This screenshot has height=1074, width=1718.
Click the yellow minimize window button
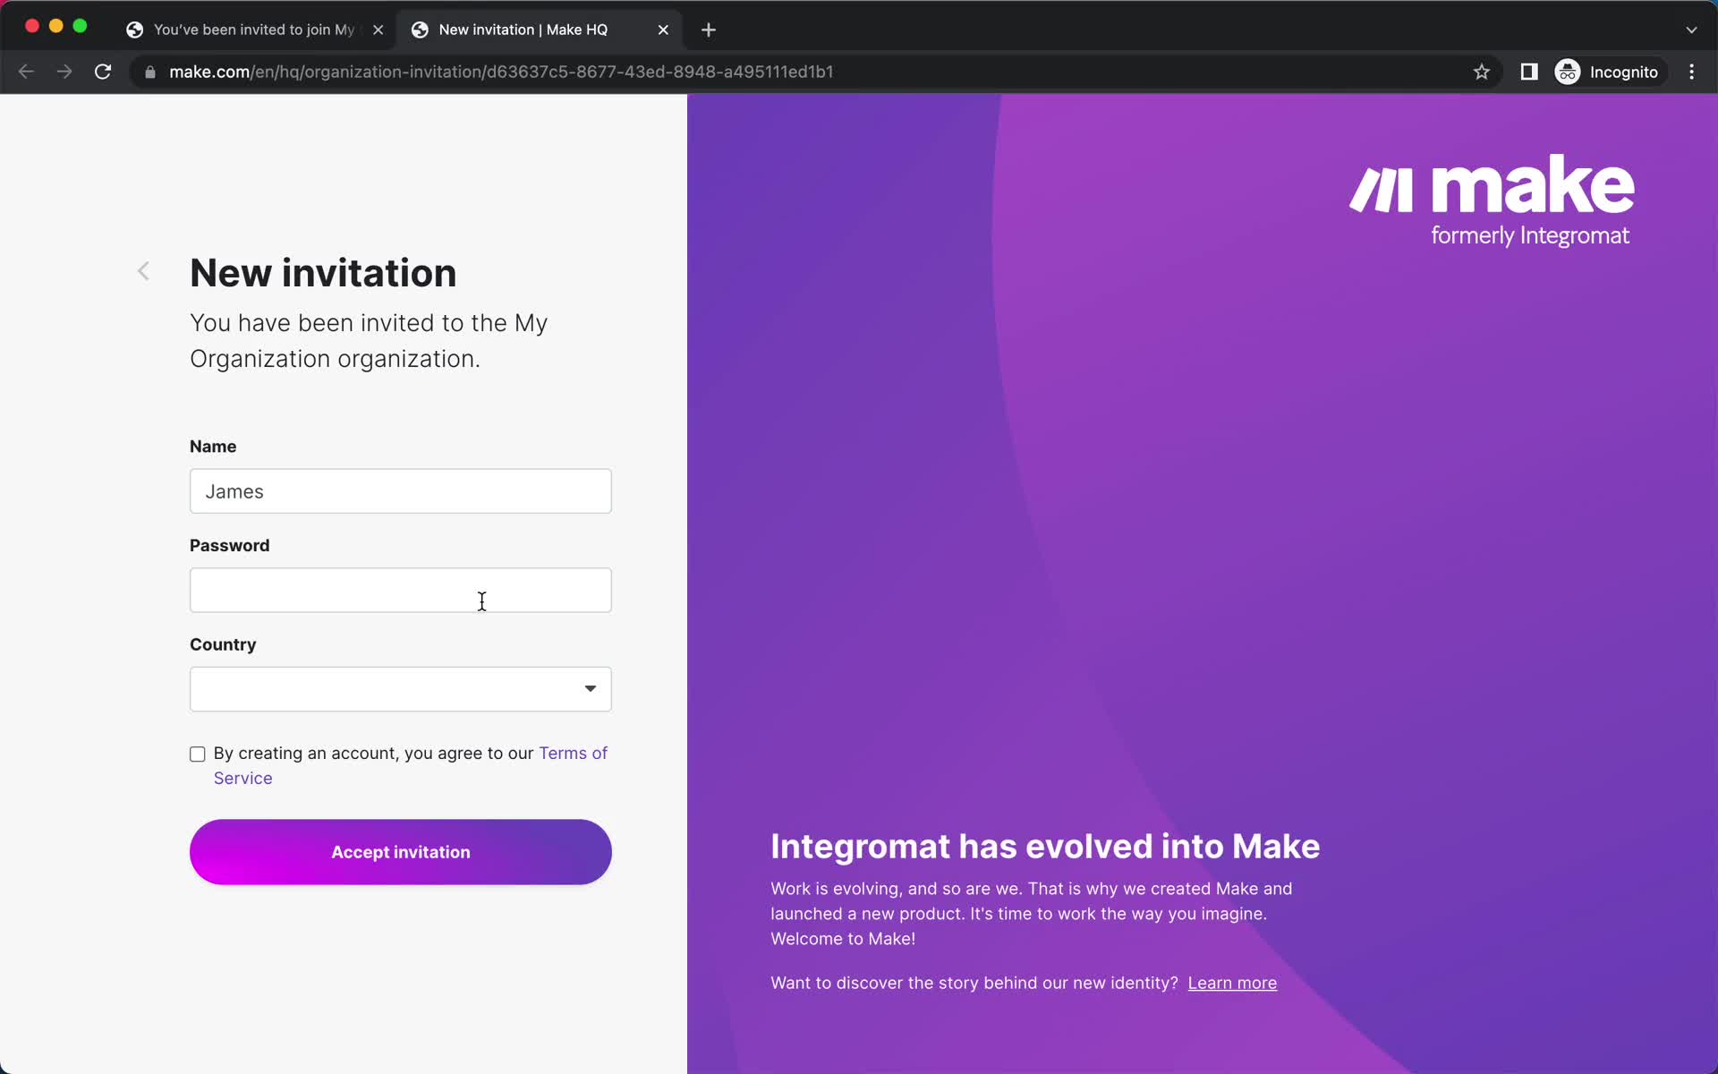coord(55,26)
